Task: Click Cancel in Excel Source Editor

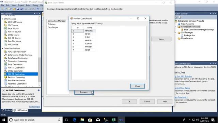Action: point(147,101)
